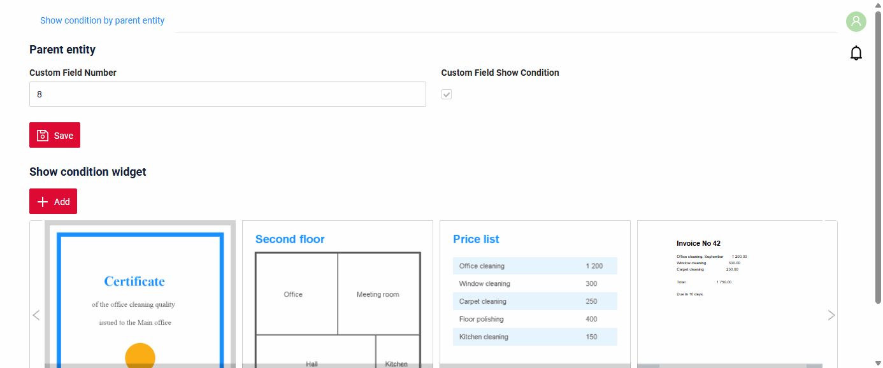Advance the carousel with the right chevron
The height and width of the screenshot is (368, 883).
click(x=831, y=315)
